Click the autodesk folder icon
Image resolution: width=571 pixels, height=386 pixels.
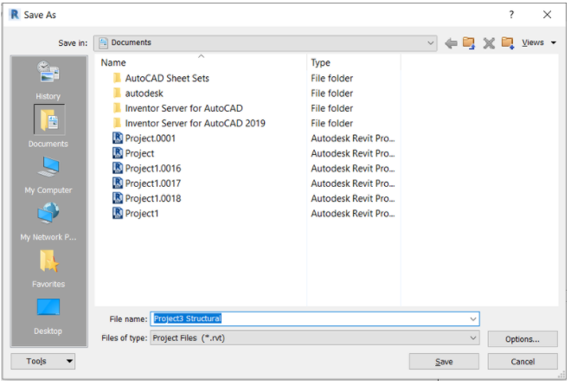pos(118,93)
